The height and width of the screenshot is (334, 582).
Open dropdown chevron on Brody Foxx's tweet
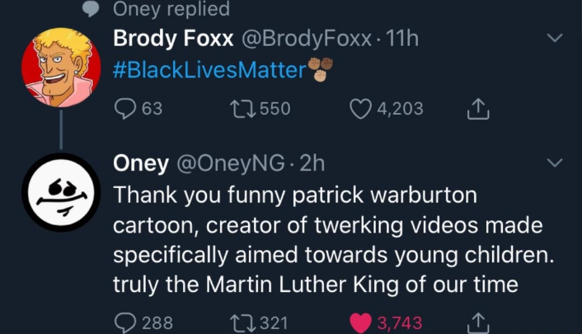555,39
